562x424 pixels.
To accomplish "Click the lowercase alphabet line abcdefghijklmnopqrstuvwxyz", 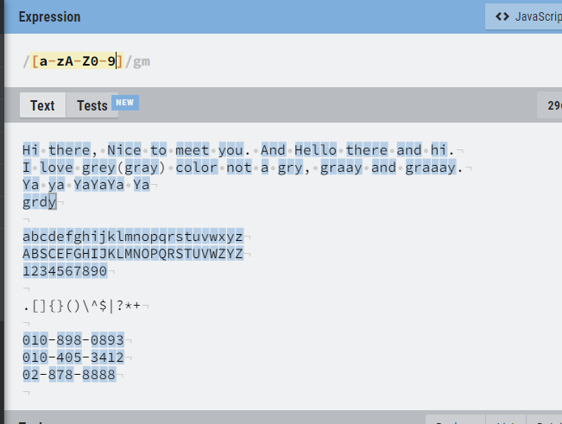I will click(x=133, y=237).
